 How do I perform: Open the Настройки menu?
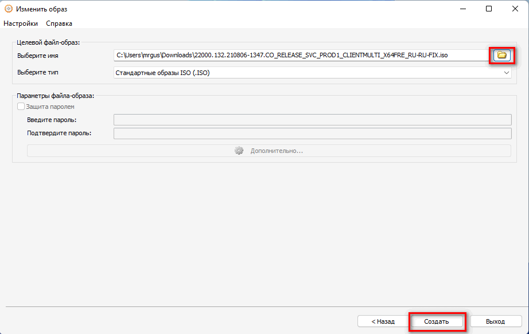click(x=21, y=23)
